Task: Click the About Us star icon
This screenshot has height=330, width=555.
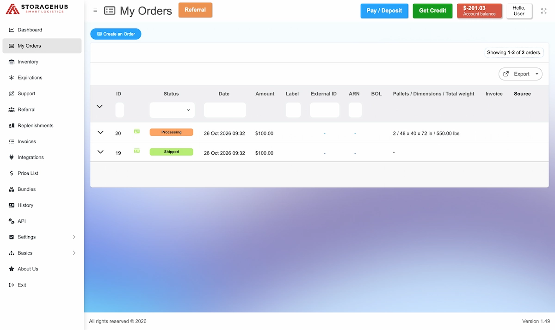Action: click(12, 269)
